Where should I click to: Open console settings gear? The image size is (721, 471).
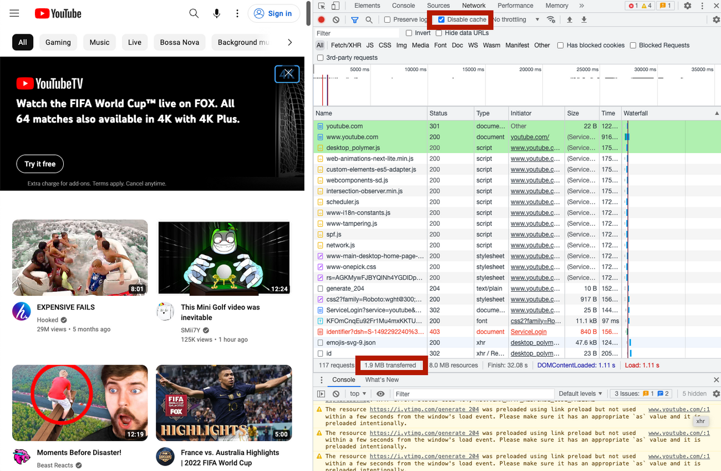point(716,394)
